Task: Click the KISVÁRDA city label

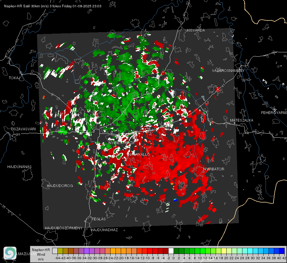Action: [x=196, y=30]
